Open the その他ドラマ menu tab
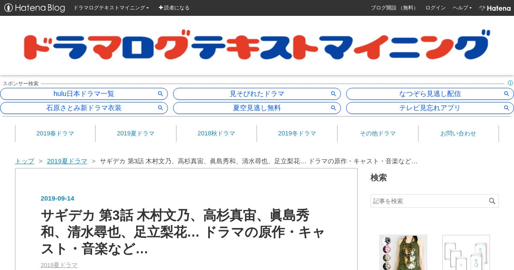 click(378, 133)
